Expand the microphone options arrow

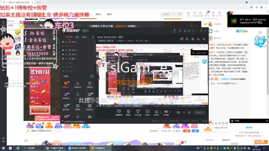tap(160, 112)
